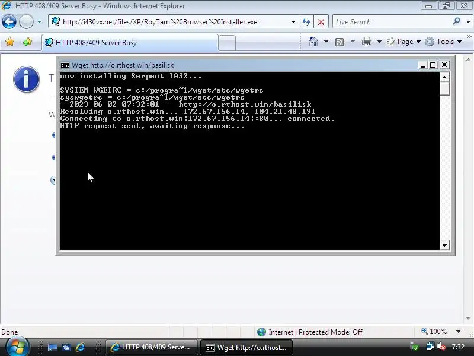Viewport: 474px width, 356px height.
Task: Click the console icon in Wget title bar
Action: (65, 65)
